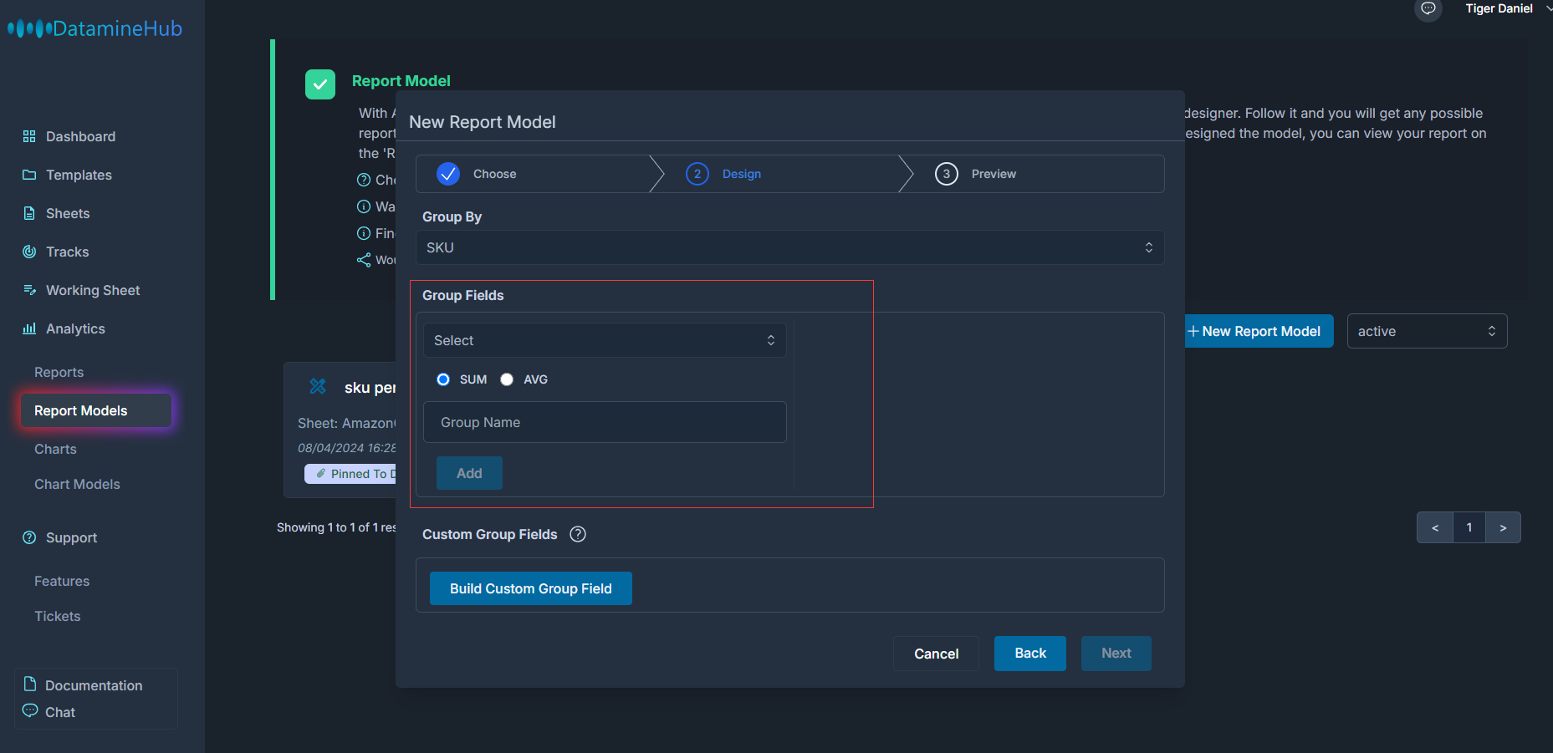Expand the Analytics section
1553x753 pixels.
75,328
